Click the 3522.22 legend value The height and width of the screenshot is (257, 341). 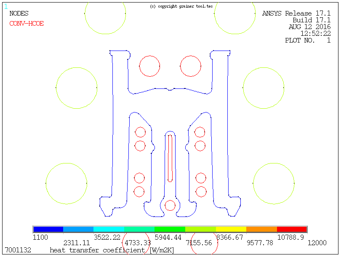click(x=107, y=237)
